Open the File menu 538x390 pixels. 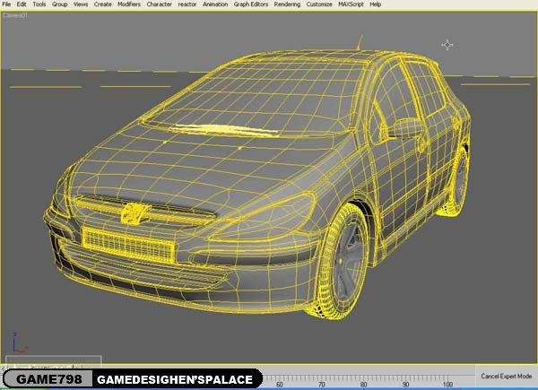(x=6, y=4)
